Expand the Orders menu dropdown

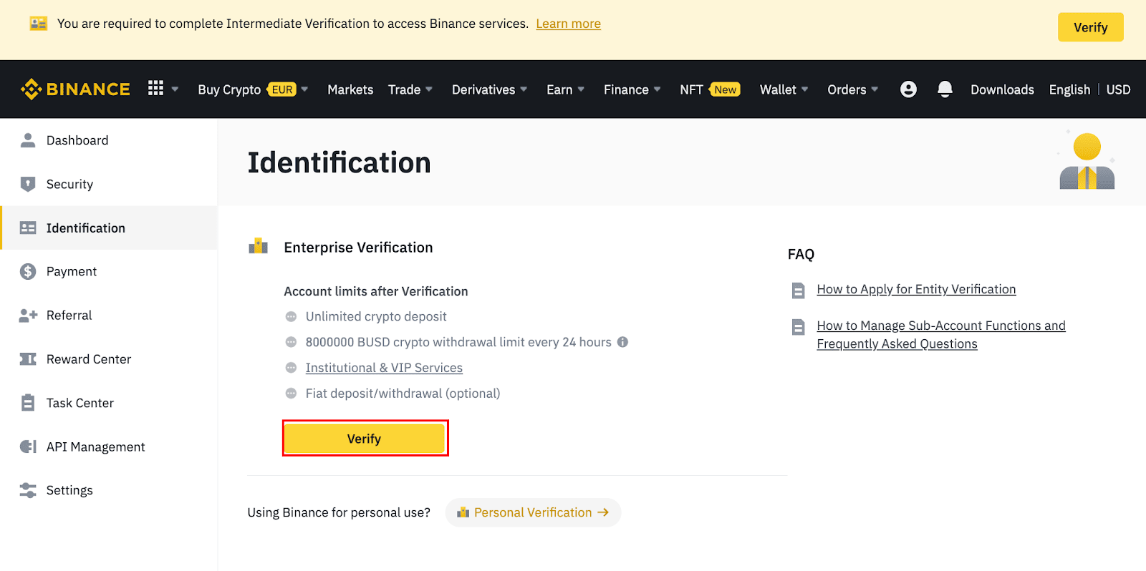point(875,89)
